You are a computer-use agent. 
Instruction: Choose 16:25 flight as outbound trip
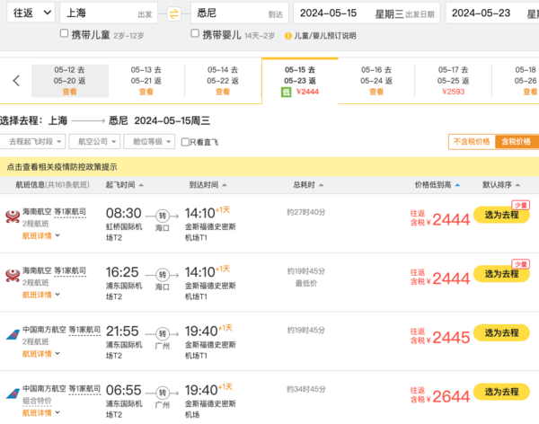501,274
